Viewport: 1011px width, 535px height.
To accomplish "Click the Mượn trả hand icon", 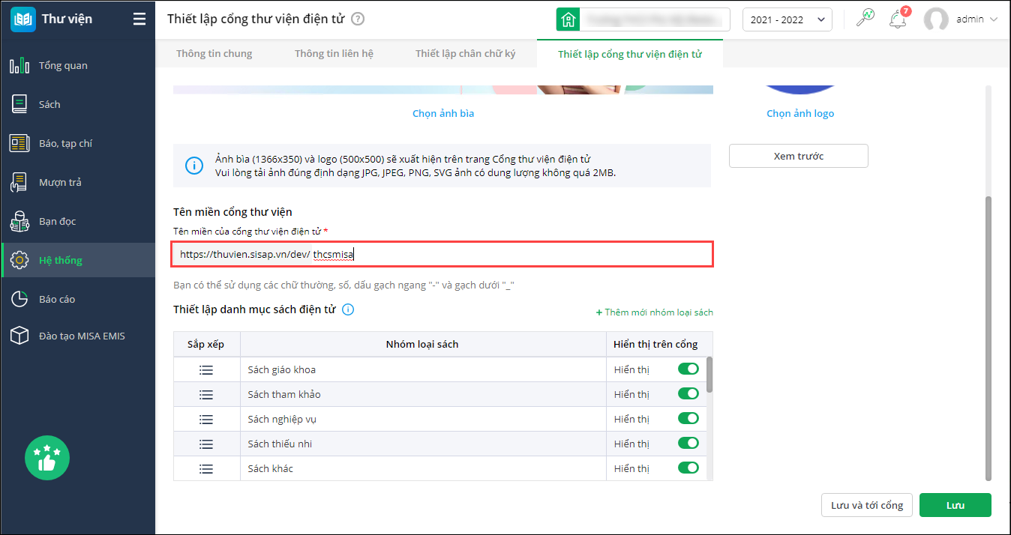I will [x=19, y=182].
